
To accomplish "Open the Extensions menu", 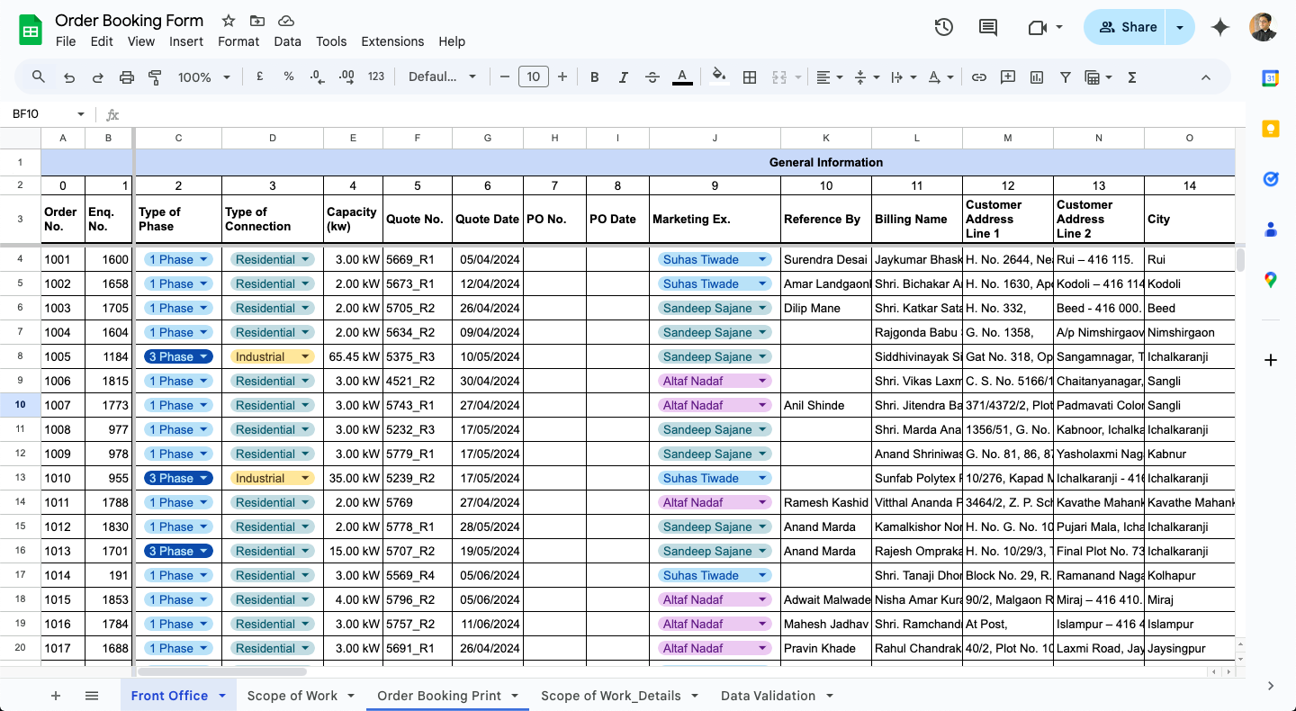I will click(392, 41).
